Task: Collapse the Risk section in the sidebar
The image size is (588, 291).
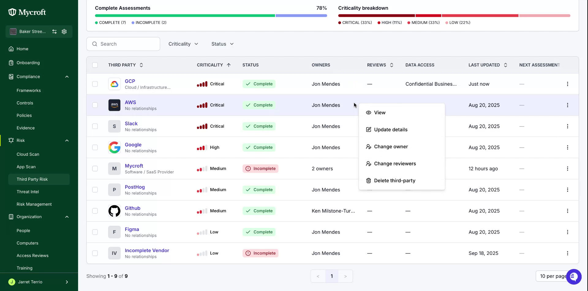Action: coord(67,141)
